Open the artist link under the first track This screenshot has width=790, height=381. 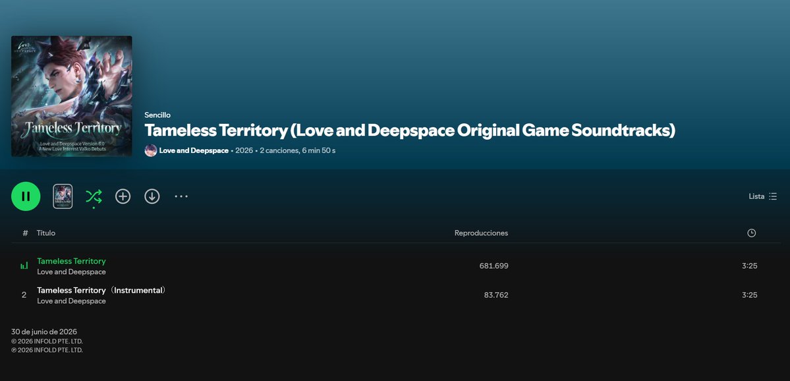pyautogui.click(x=72, y=272)
